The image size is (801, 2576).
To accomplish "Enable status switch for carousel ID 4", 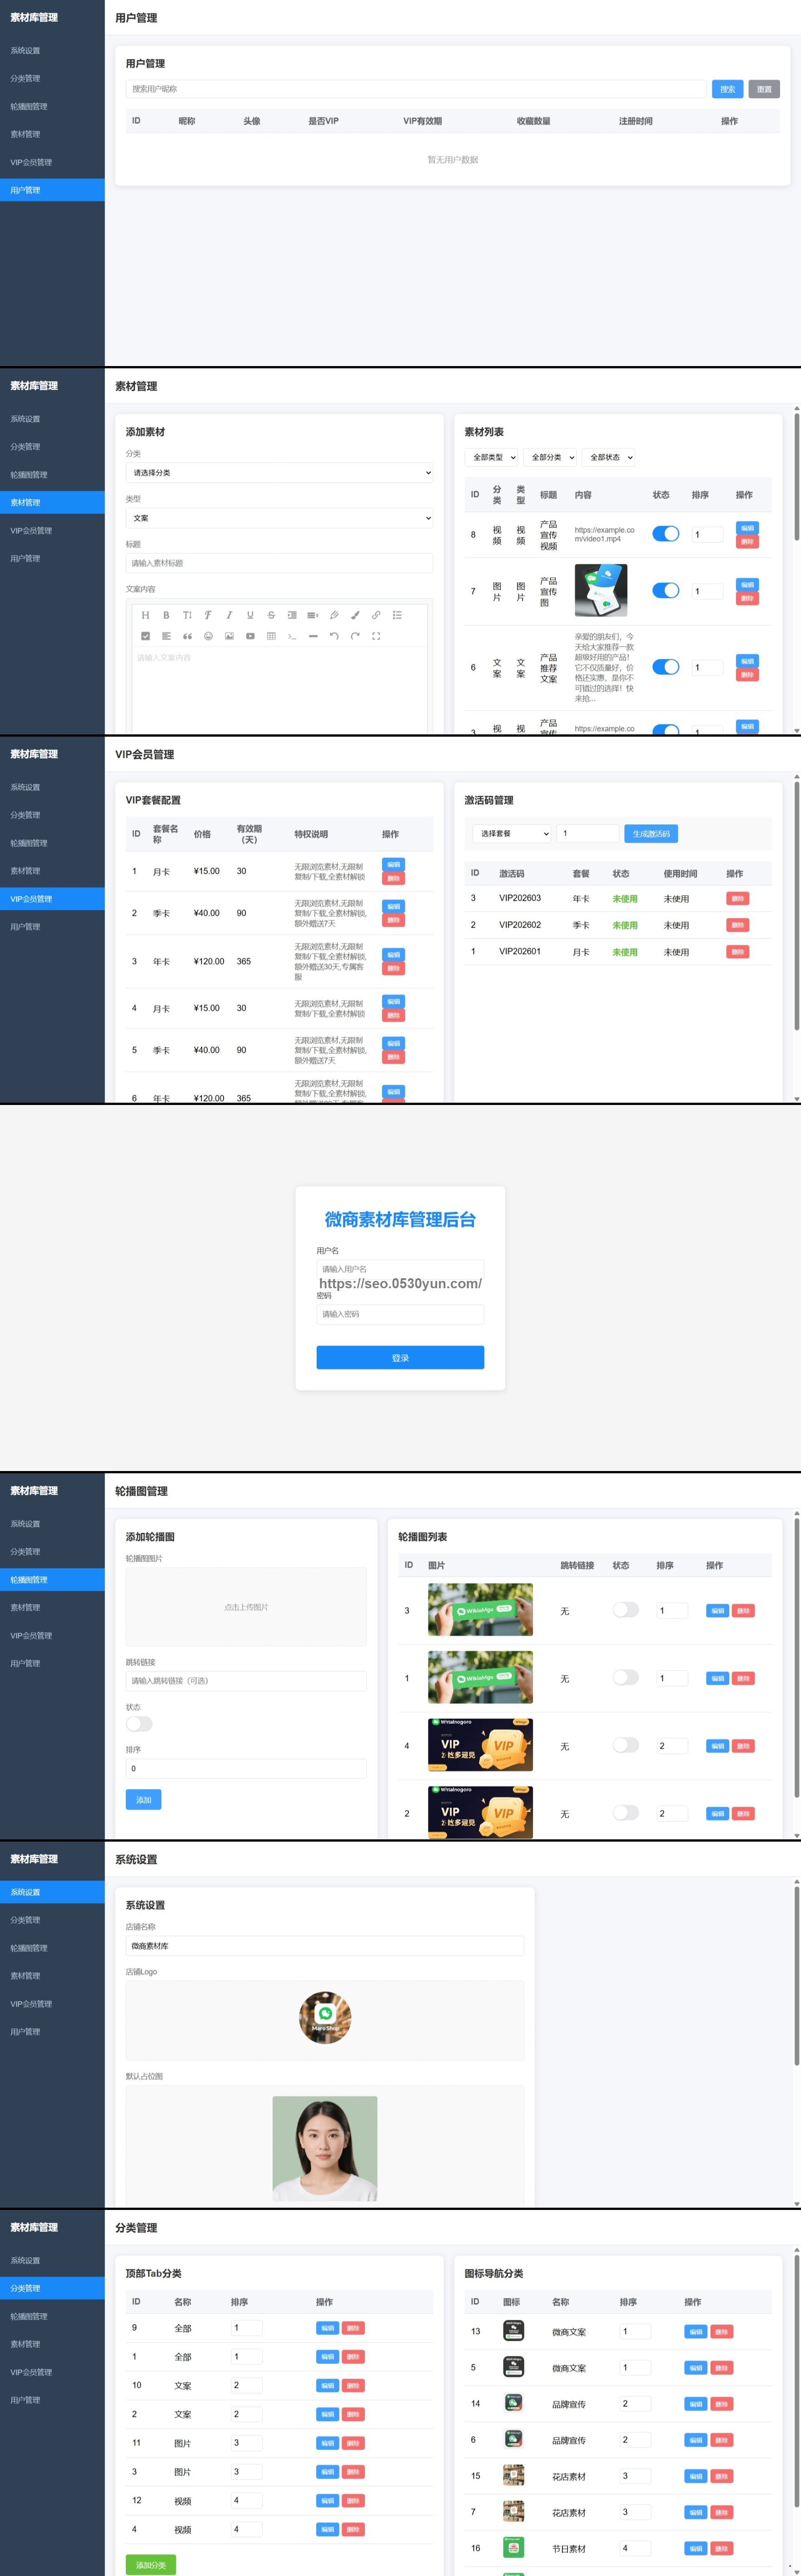I will click(x=625, y=1745).
